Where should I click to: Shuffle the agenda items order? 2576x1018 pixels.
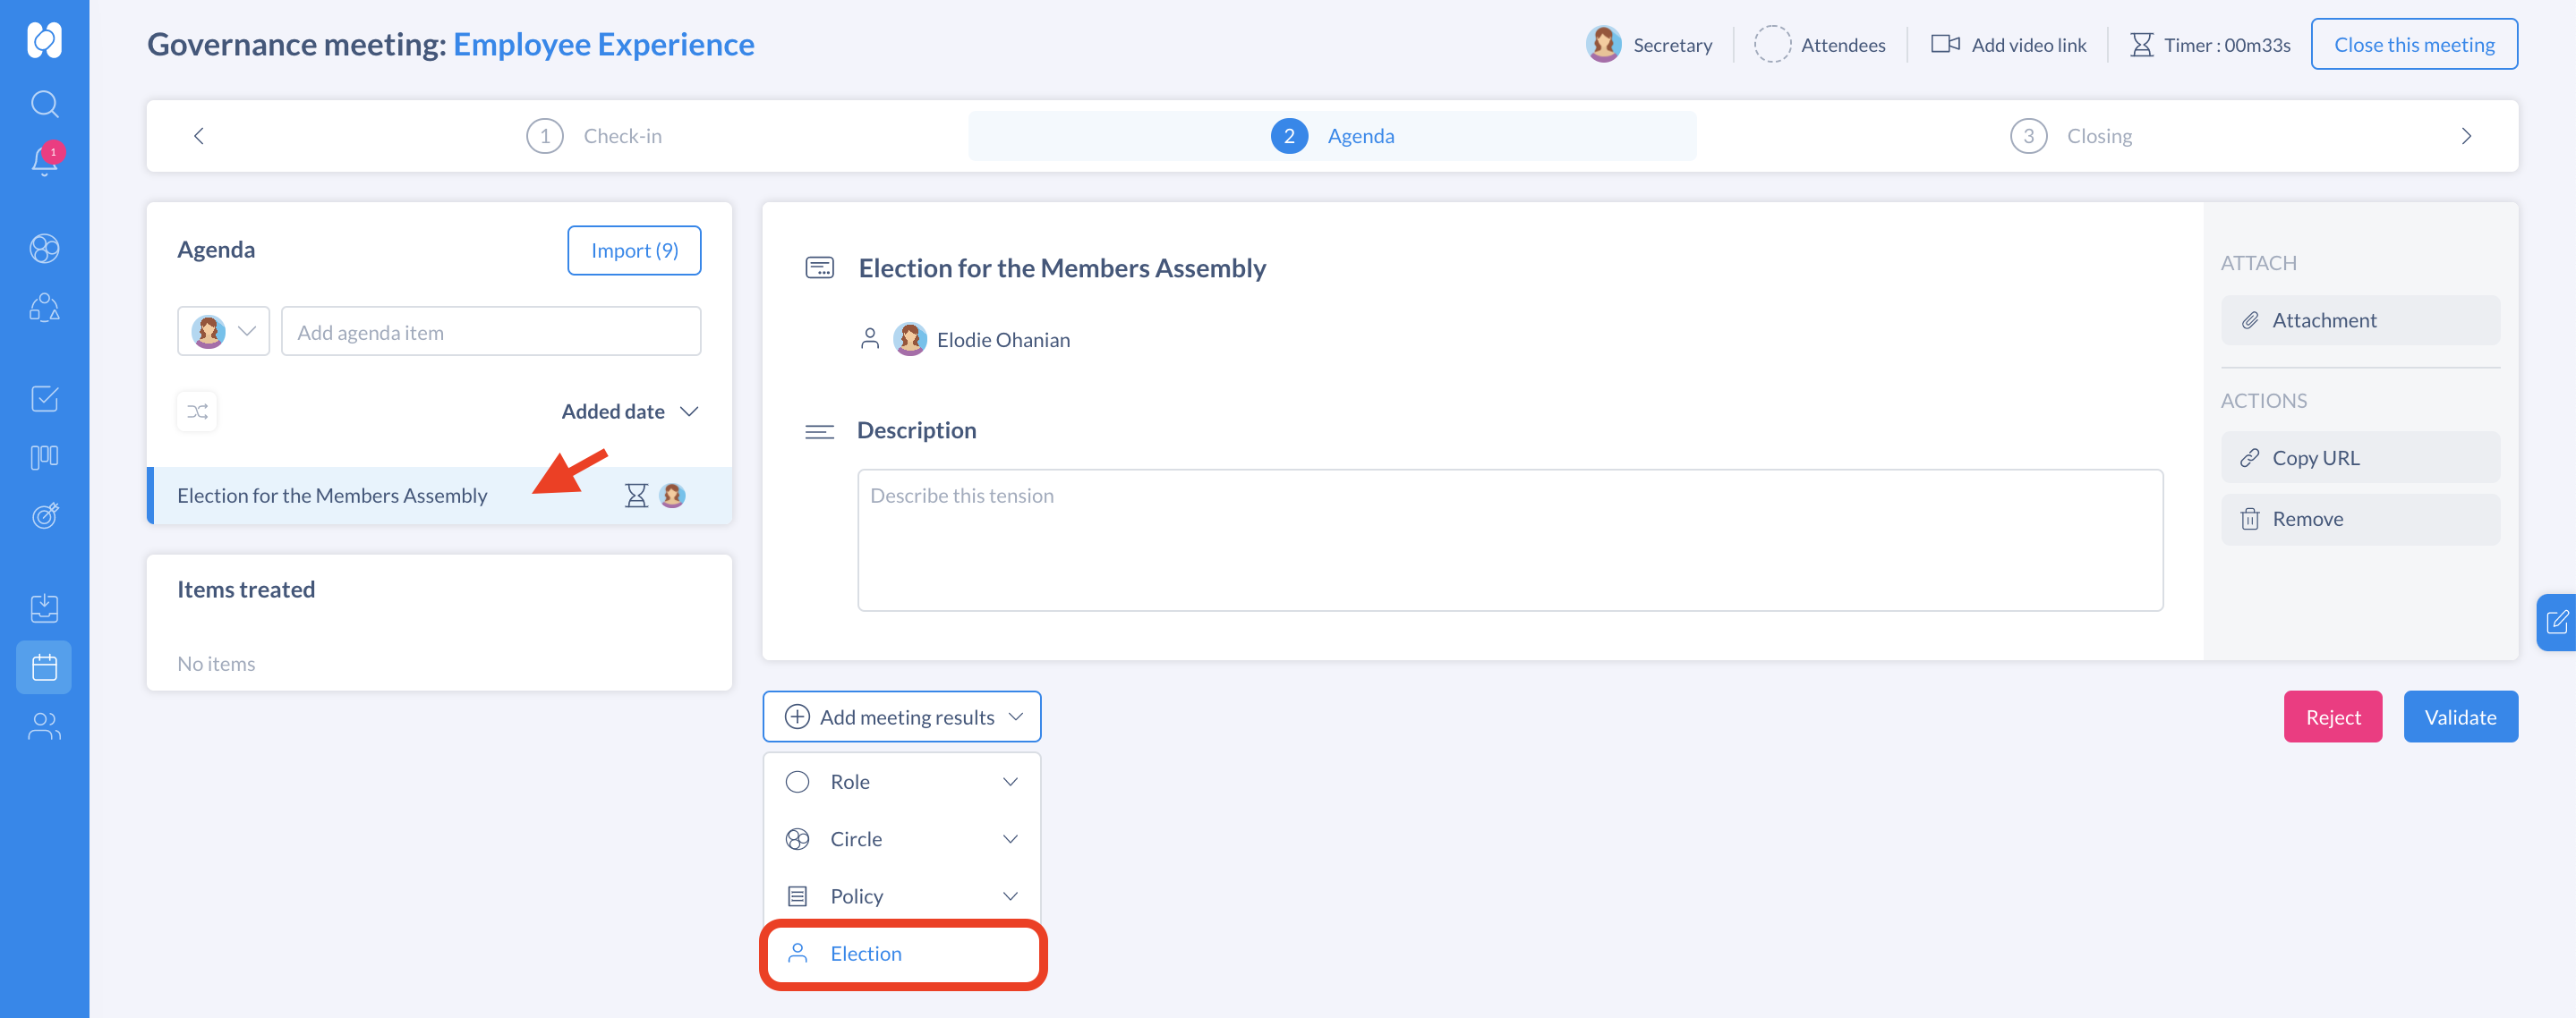pyautogui.click(x=197, y=411)
